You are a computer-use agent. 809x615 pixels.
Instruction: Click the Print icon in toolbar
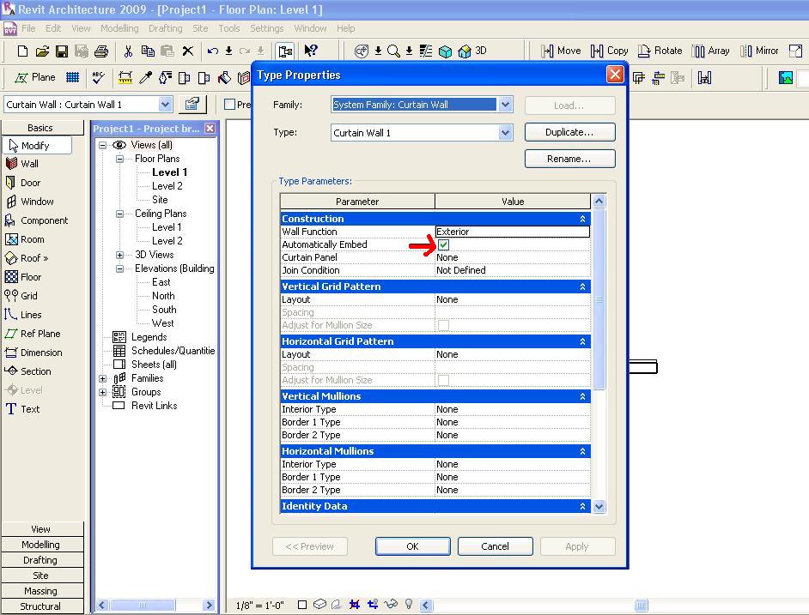[101, 51]
